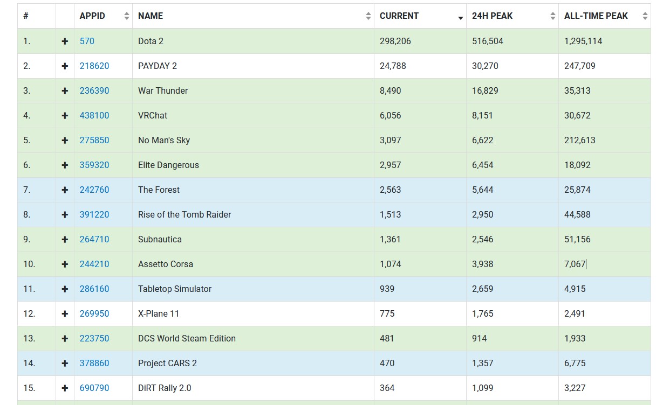
Task: Open app ID 286160 link
Action: pyautogui.click(x=94, y=289)
